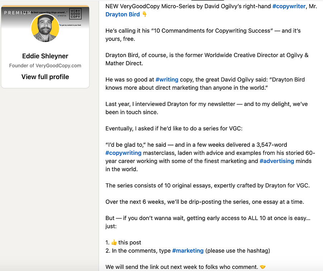Click the Very Good Copy logo
This screenshot has height=271, width=323.
75,14
